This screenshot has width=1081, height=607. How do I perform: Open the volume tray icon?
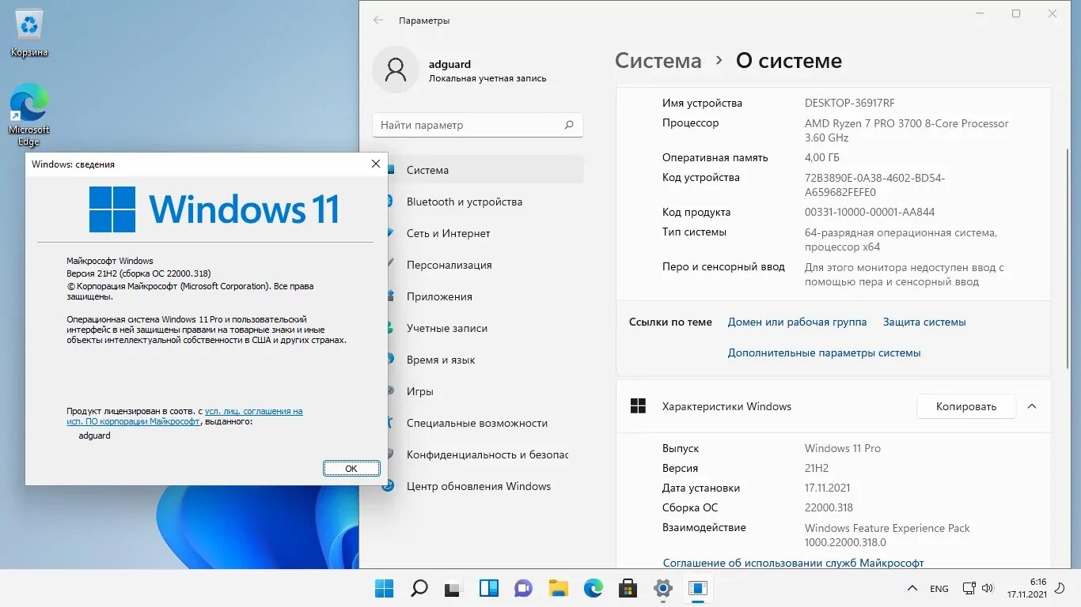click(987, 588)
